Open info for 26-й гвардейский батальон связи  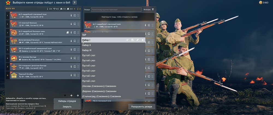[x=71, y=33]
